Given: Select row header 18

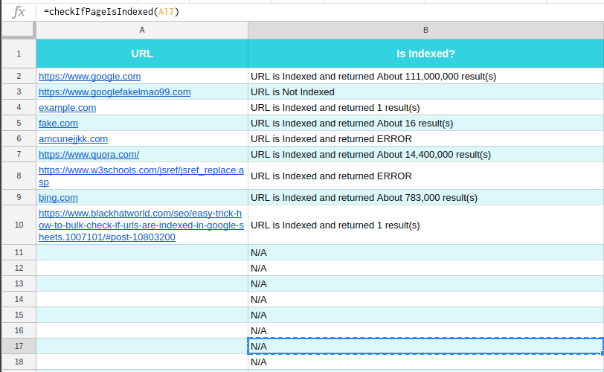Looking at the screenshot, I should point(19,362).
